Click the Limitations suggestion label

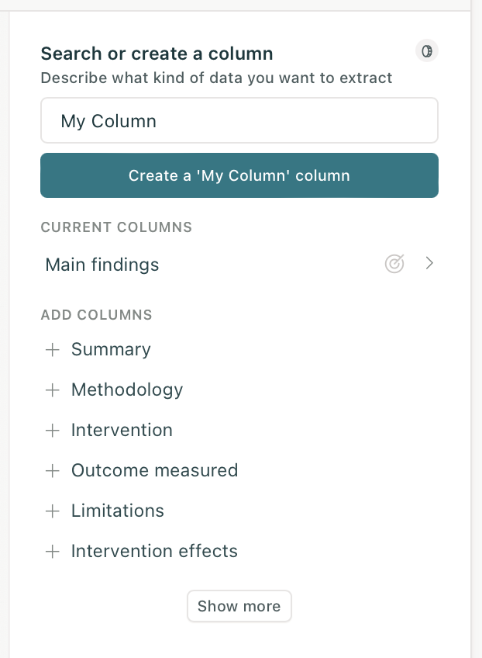[x=117, y=511]
